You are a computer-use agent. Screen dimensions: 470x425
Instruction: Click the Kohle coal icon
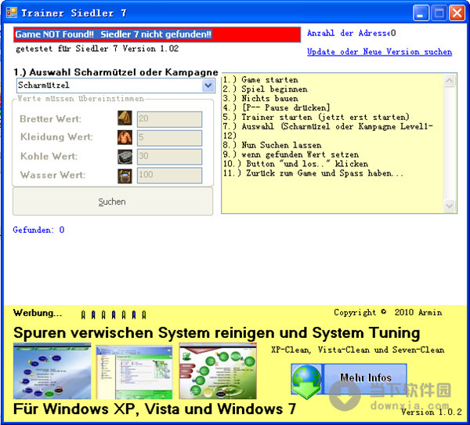click(125, 157)
